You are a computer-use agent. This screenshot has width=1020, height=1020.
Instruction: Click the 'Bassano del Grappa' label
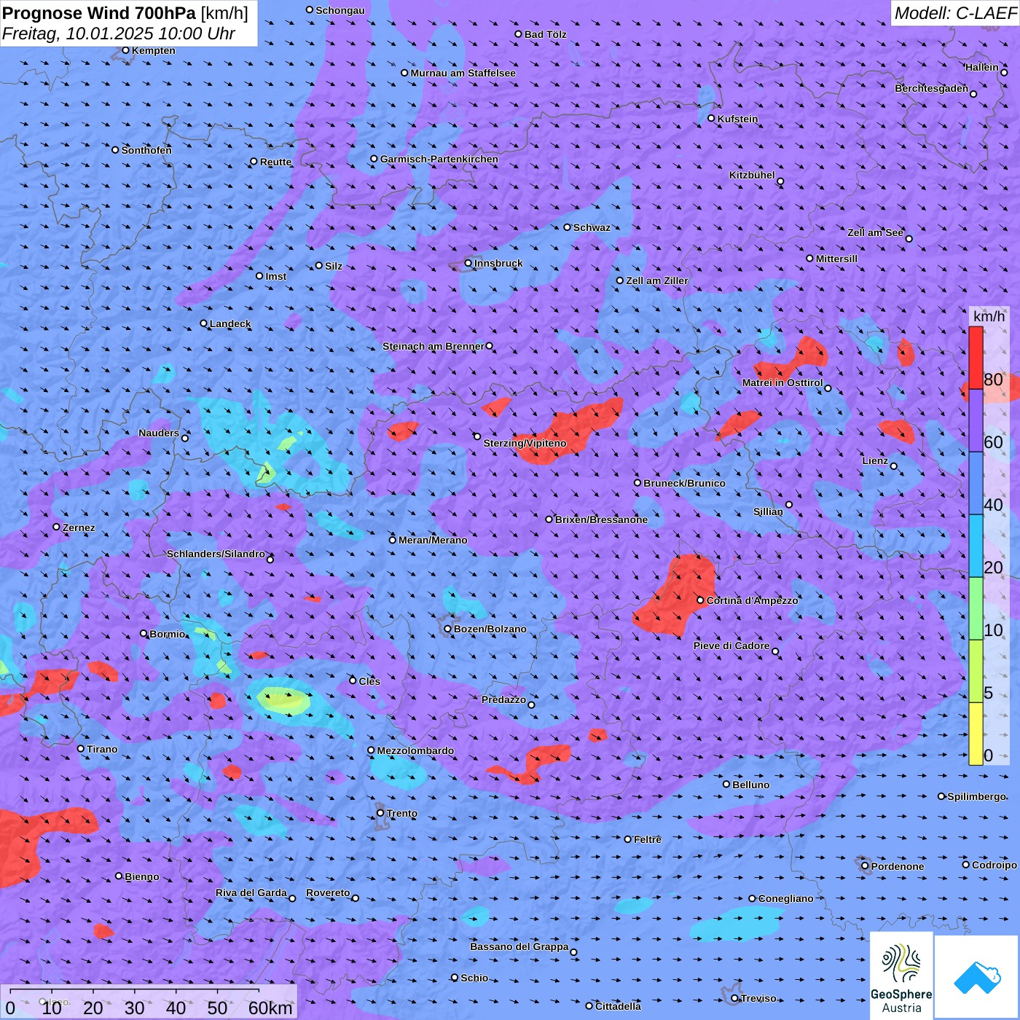[519, 946]
